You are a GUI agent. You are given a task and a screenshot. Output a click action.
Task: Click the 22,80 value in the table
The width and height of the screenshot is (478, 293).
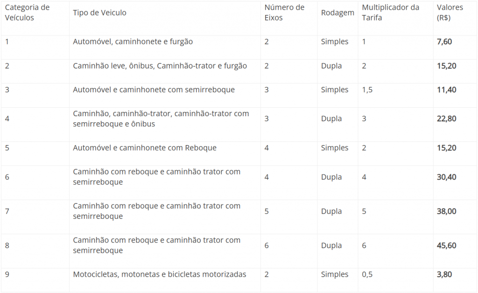click(x=446, y=119)
